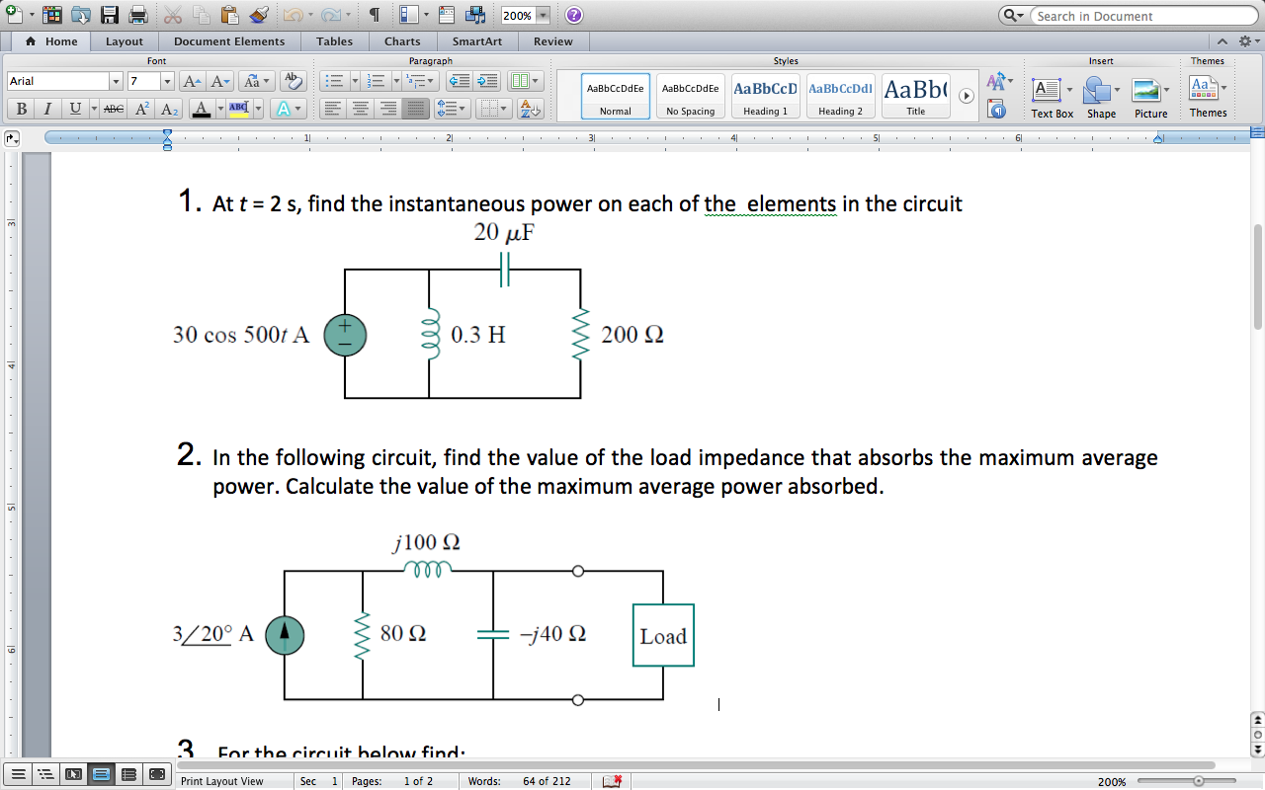Click the Paste clipboard icon
The height and width of the screenshot is (790, 1265).
(230, 15)
